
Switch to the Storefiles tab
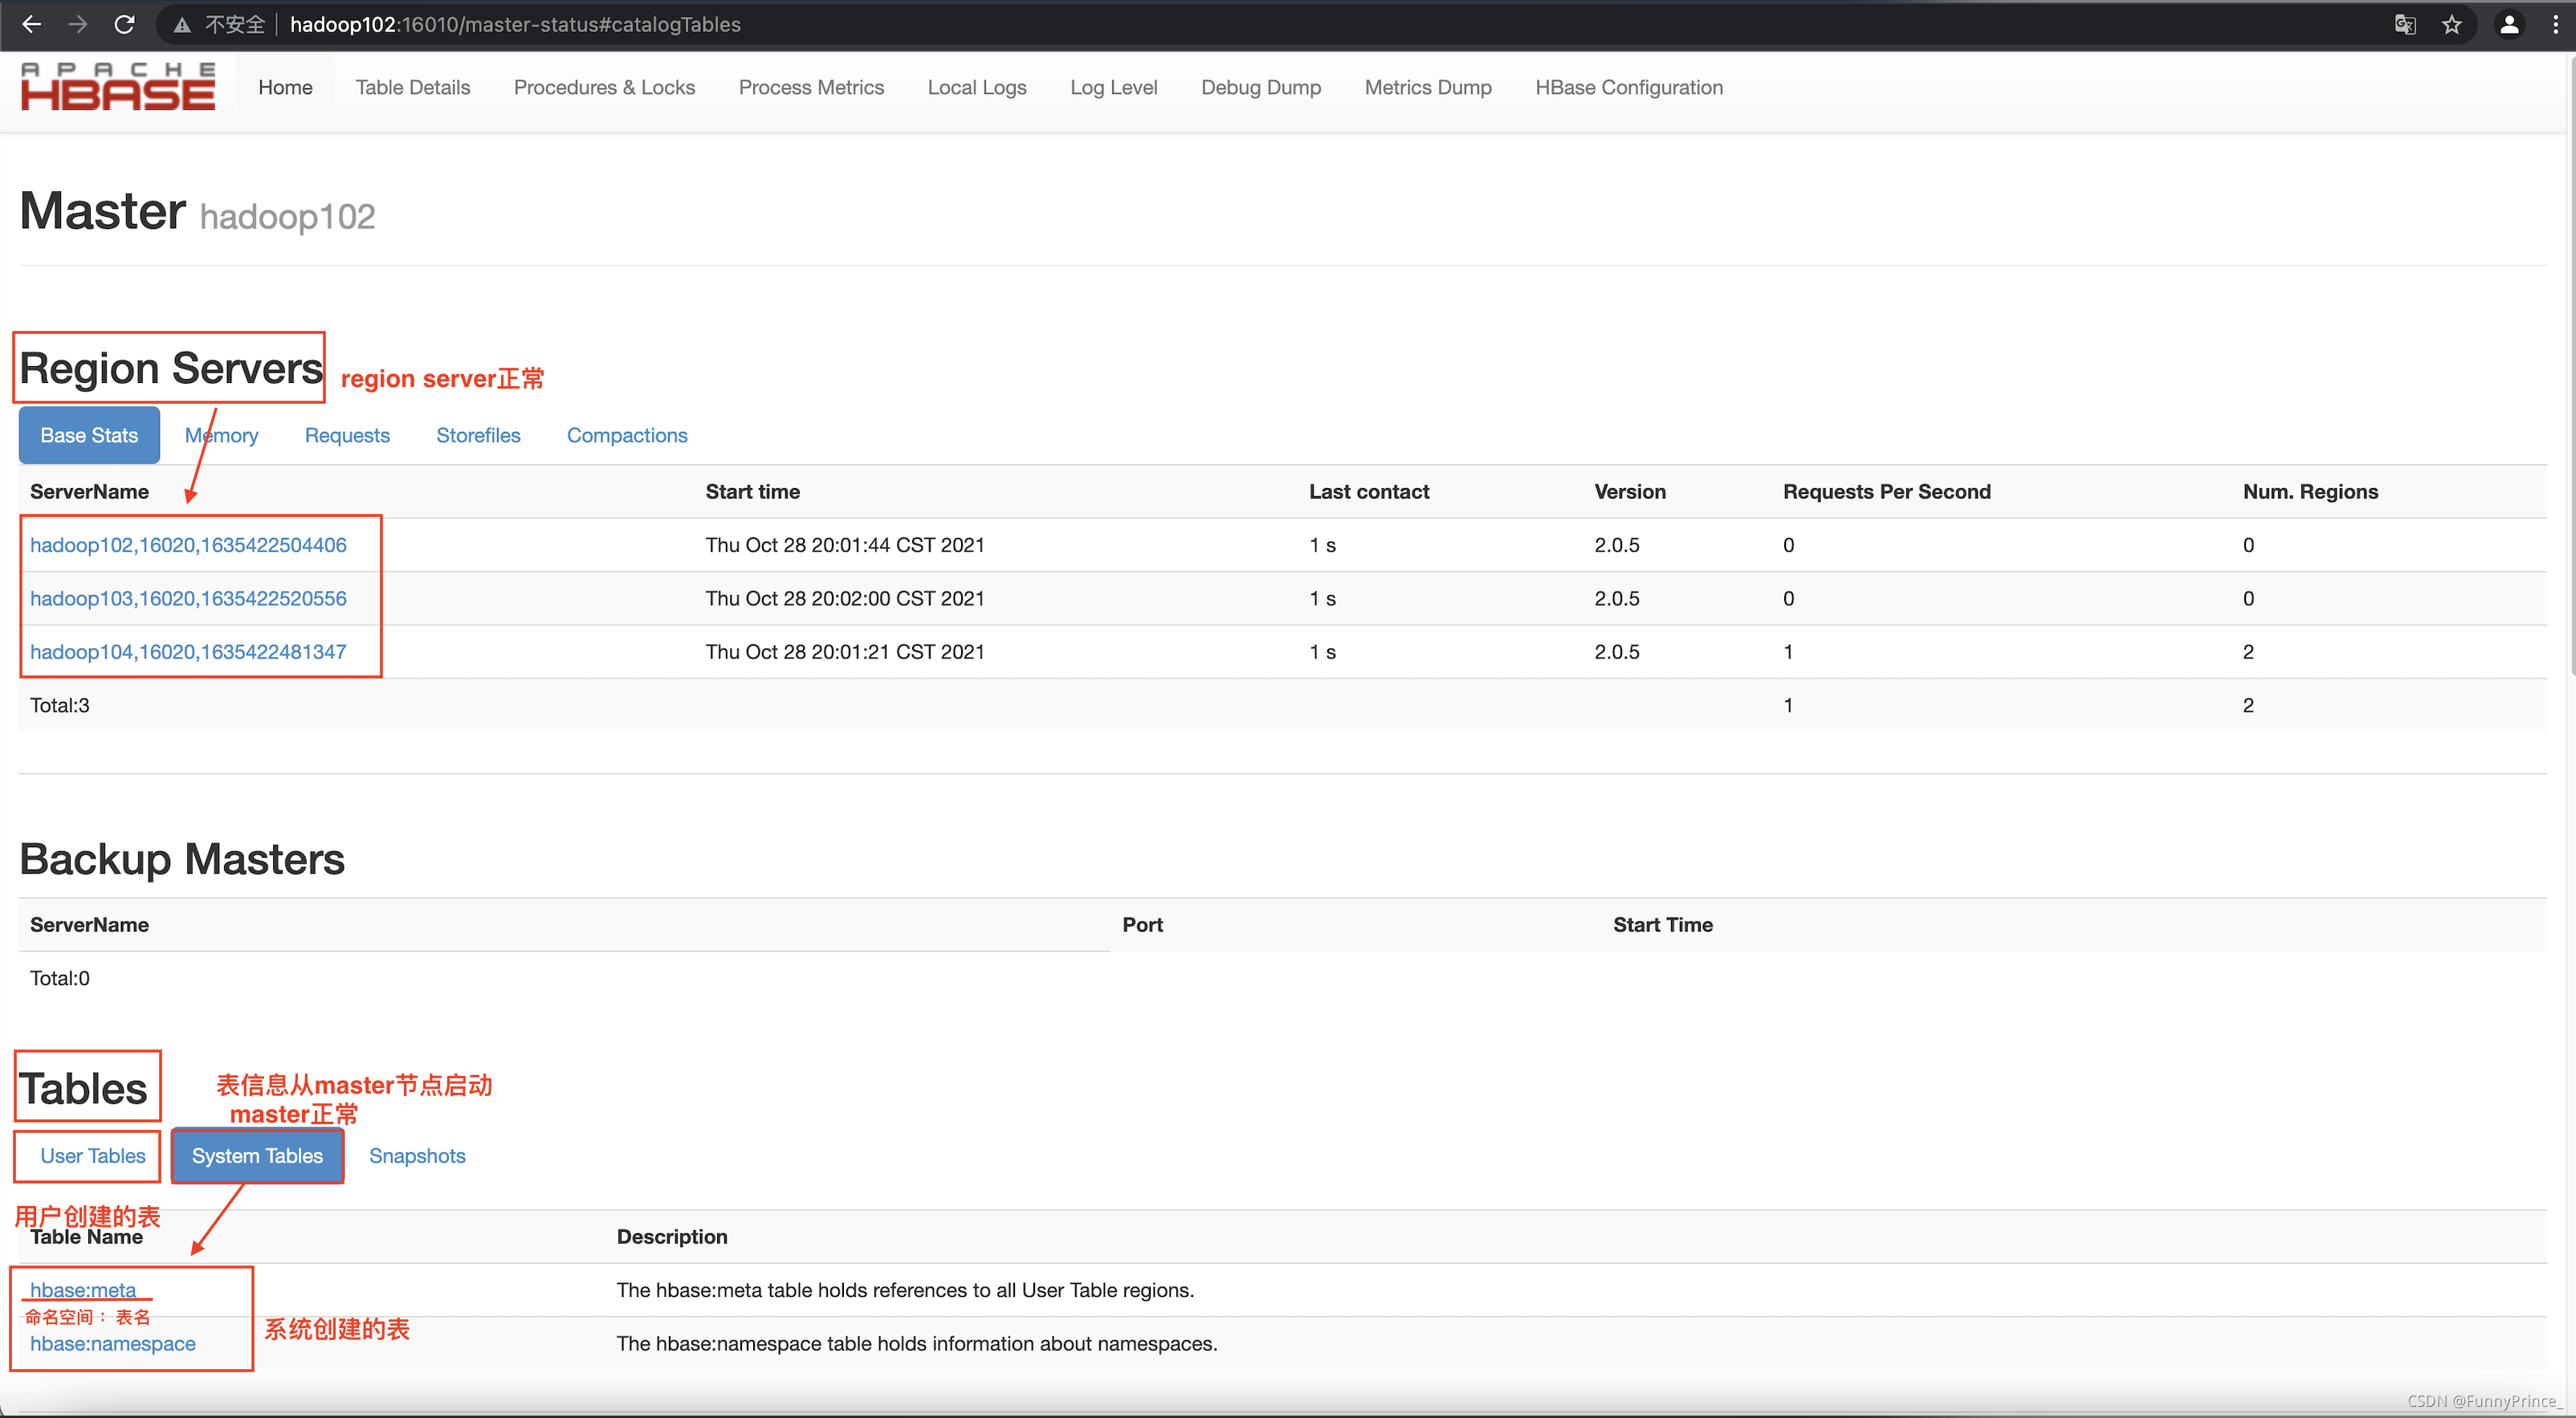tap(478, 436)
